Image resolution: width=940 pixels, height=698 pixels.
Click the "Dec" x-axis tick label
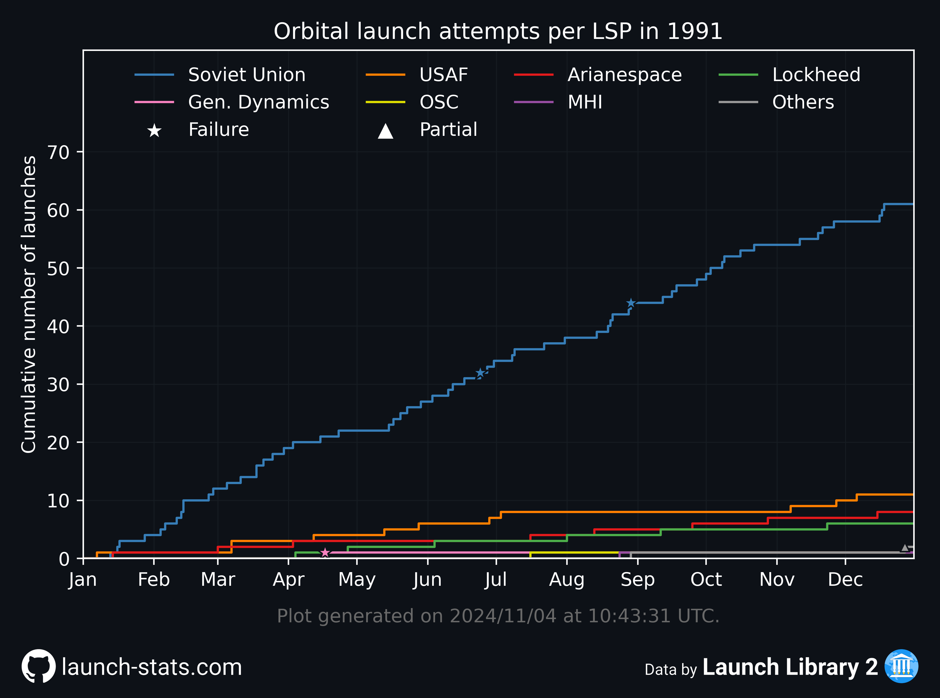(845, 580)
